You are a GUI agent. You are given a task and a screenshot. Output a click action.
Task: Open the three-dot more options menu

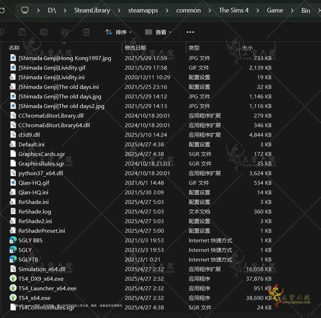(x=190, y=32)
